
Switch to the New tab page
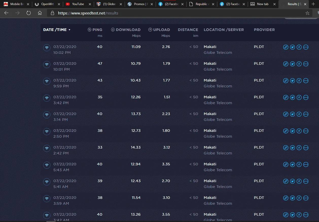[x=263, y=4]
